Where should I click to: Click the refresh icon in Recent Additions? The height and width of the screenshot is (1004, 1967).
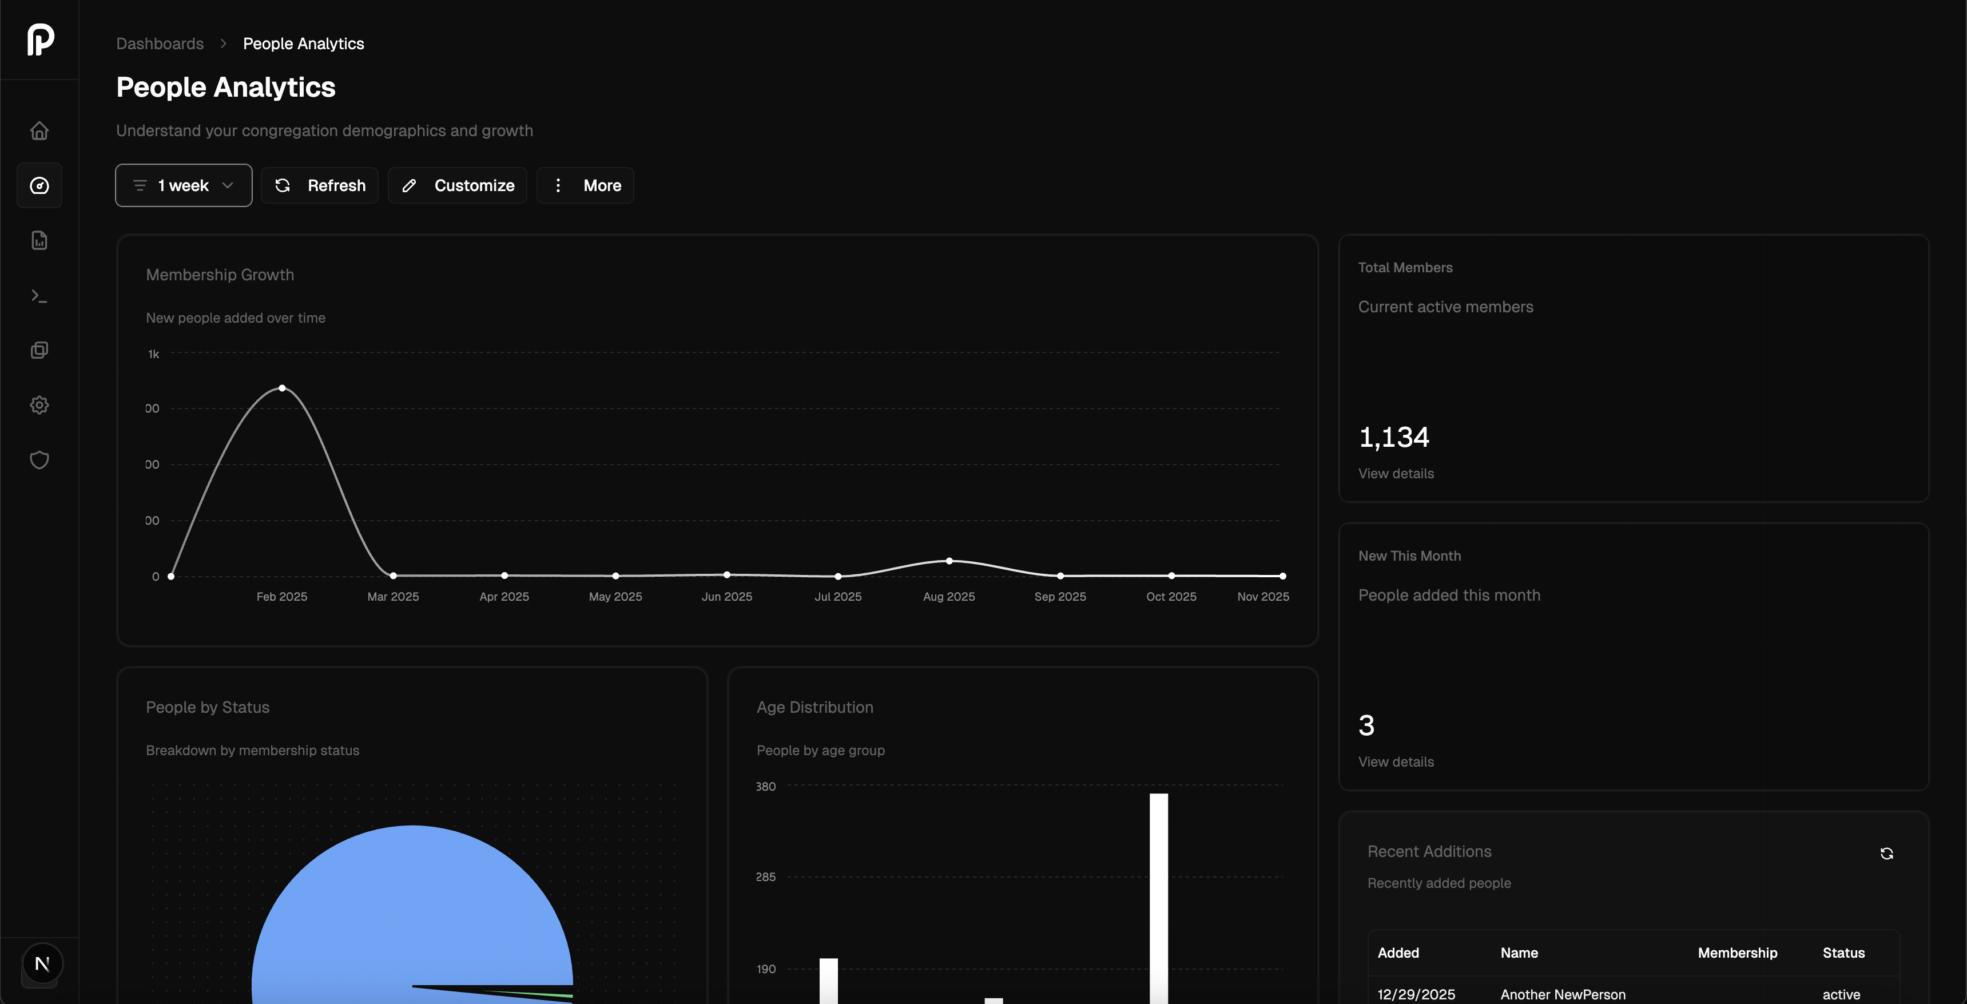(1886, 853)
